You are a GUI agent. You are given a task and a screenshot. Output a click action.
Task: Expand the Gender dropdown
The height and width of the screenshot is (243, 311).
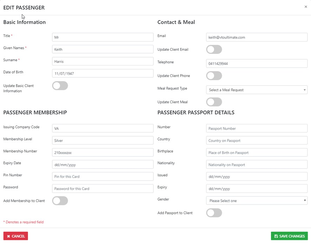coord(257,201)
